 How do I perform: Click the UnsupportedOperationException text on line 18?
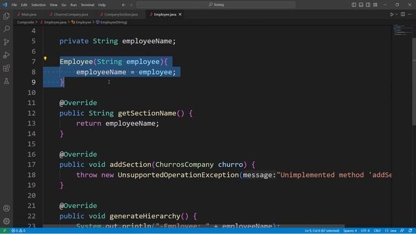coord(178,175)
